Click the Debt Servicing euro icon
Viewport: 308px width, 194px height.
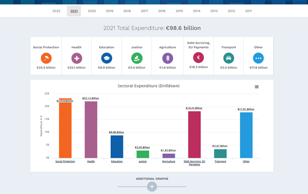pos(198,57)
